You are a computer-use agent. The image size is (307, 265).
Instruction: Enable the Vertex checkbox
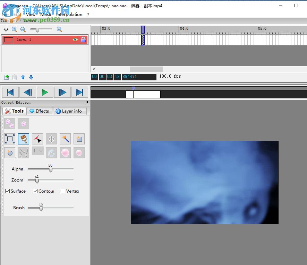tap(63, 191)
